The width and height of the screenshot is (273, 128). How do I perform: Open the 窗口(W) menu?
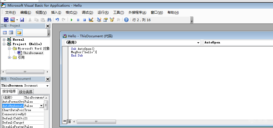pyautogui.click(x=157, y=13)
